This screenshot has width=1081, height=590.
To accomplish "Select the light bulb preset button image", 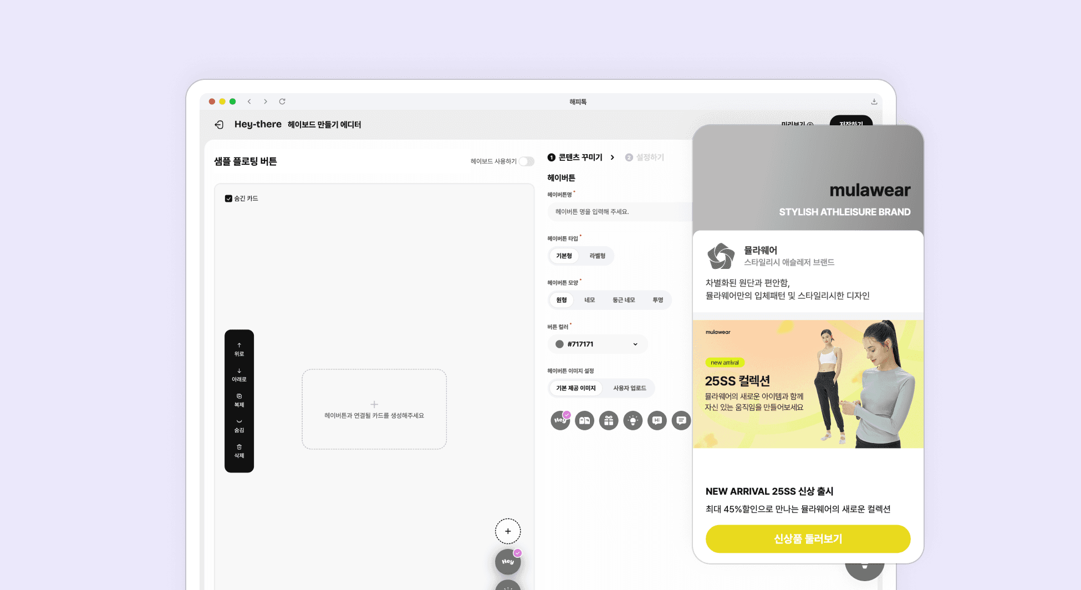I will click(x=633, y=420).
